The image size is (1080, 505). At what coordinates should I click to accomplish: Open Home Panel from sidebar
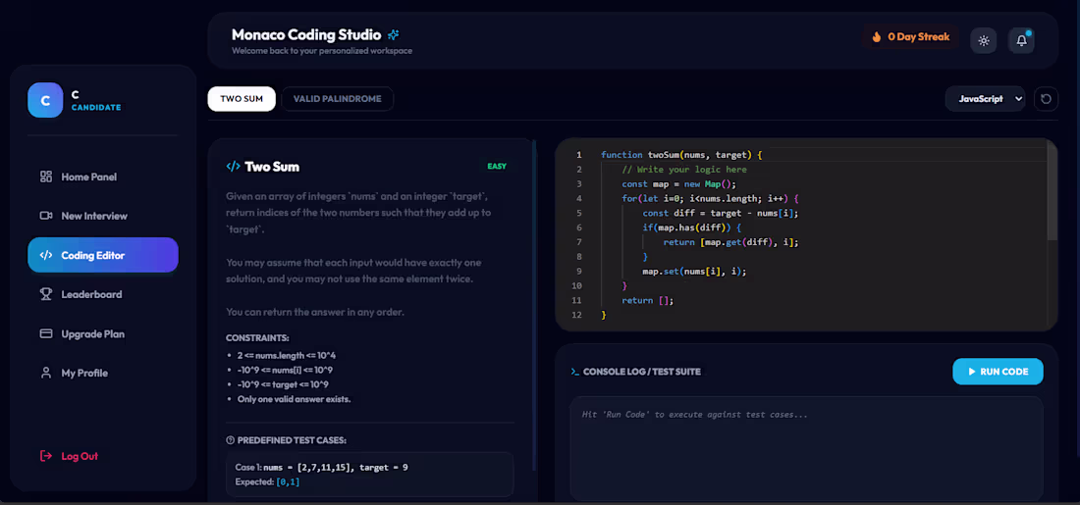[x=103, y=177]
